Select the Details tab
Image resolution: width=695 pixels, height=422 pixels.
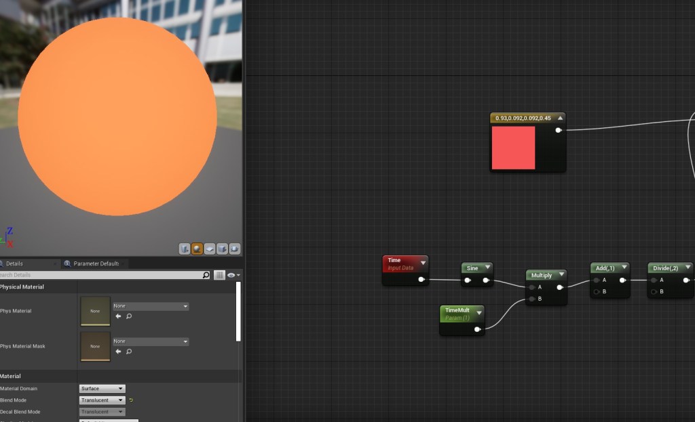(x=14, y=263)
